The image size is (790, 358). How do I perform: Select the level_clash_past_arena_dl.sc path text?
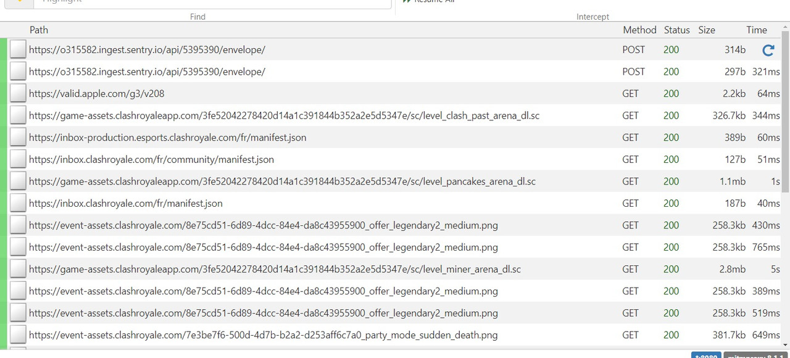(x=284, y=115)
